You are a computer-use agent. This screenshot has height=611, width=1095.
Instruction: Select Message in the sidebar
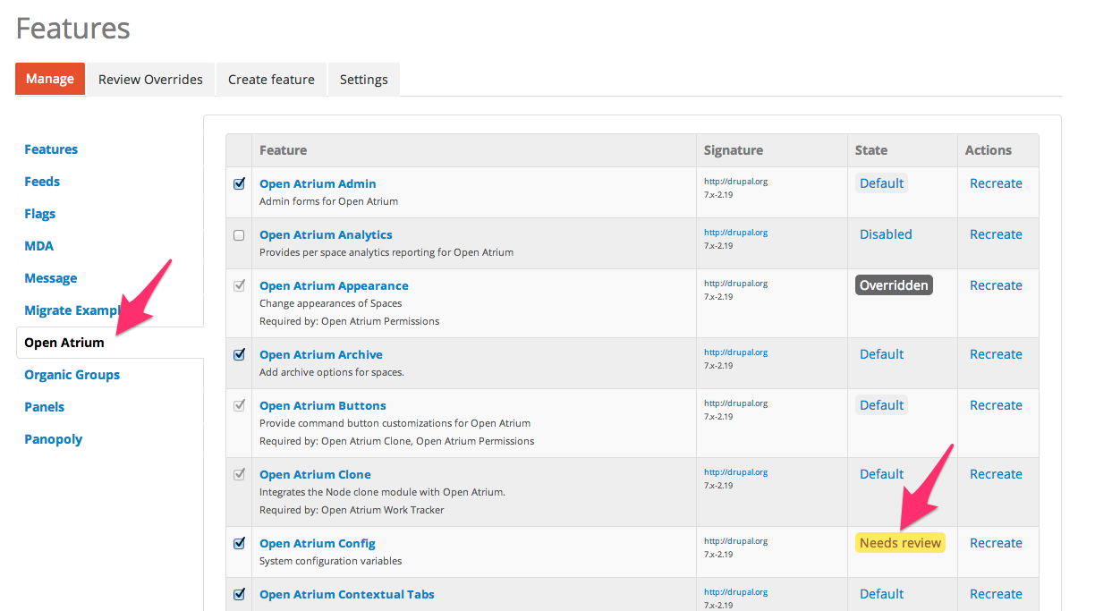50,278
